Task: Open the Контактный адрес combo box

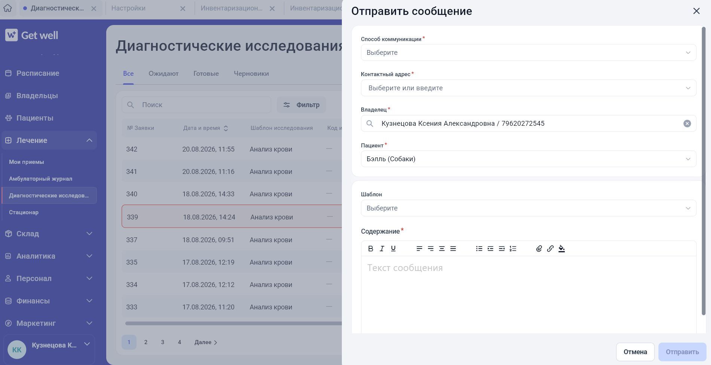Action: click(528, 88)
